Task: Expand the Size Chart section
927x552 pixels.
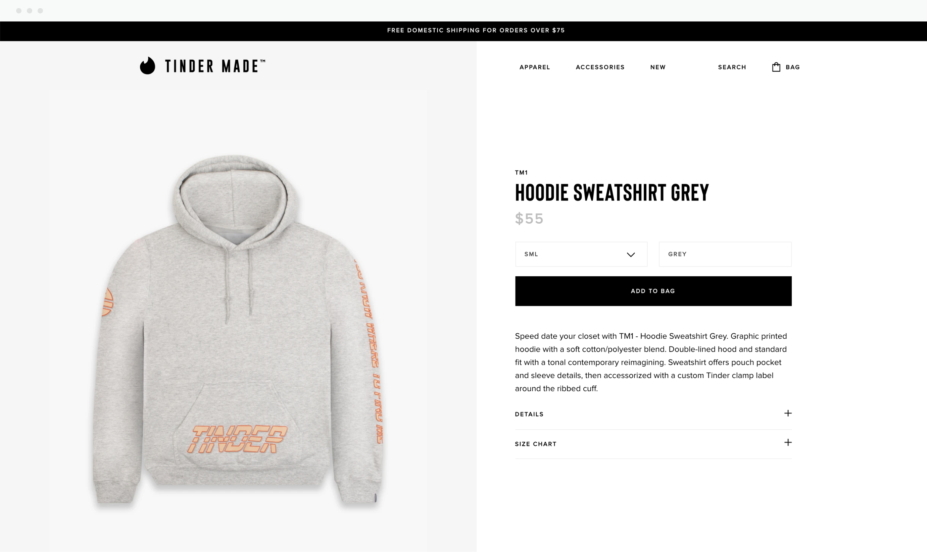Action: pos(653,444)
